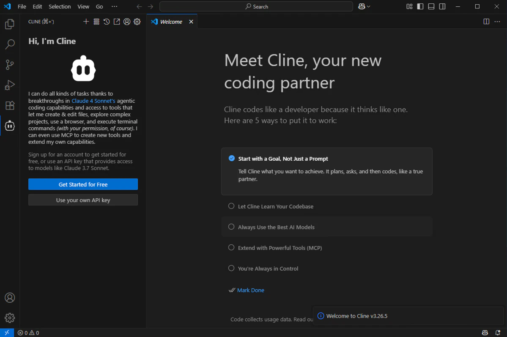507x337 pixels.
Task: Click Use your own API key button
Action: pyautogui.click(x=83, y=200)
